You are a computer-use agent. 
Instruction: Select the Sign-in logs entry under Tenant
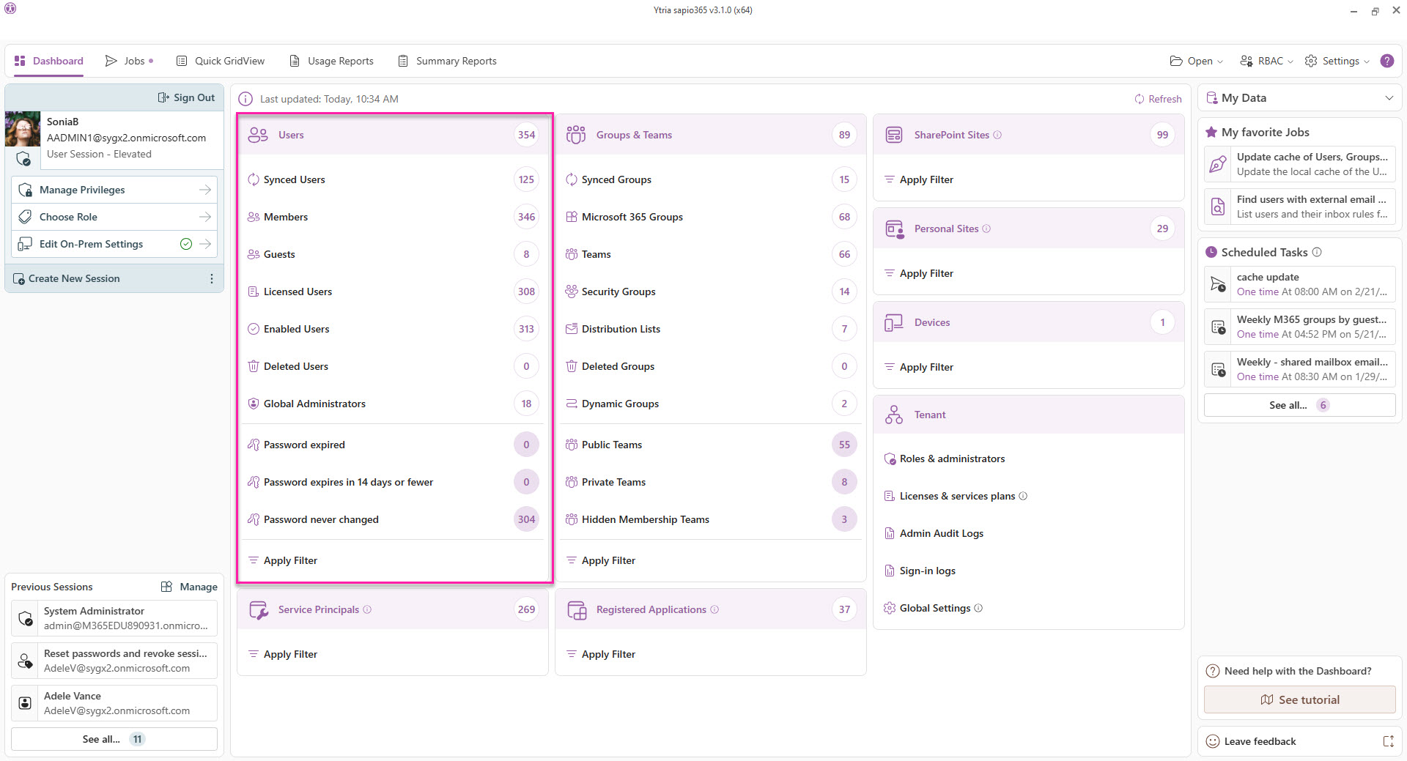coord(927,571)
